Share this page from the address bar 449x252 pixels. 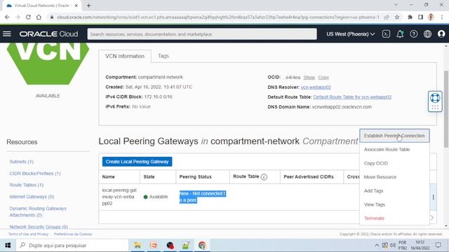tap(387, 17)
